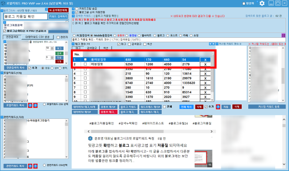Viewport: 289px width, 171px height.
Task: Check the 관리자 checkbox
Action: tap(58, 37)
